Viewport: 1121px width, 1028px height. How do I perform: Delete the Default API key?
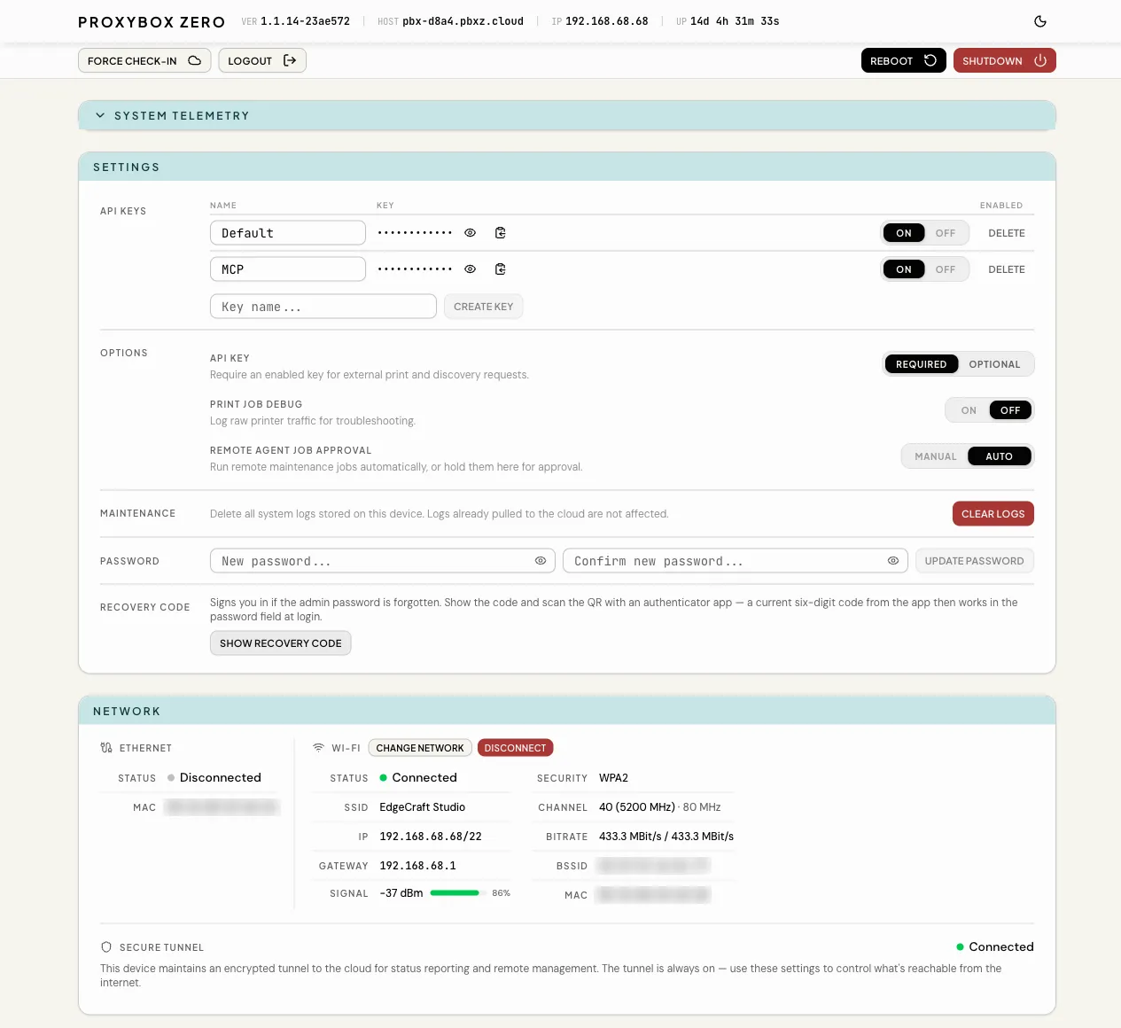1007,233
